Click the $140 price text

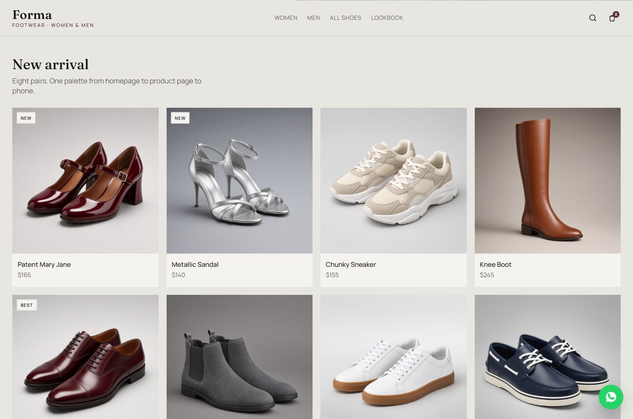178,275
